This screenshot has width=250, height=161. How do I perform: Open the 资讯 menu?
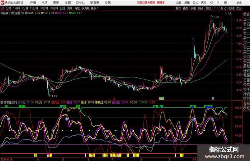click(x=56, y=3)
